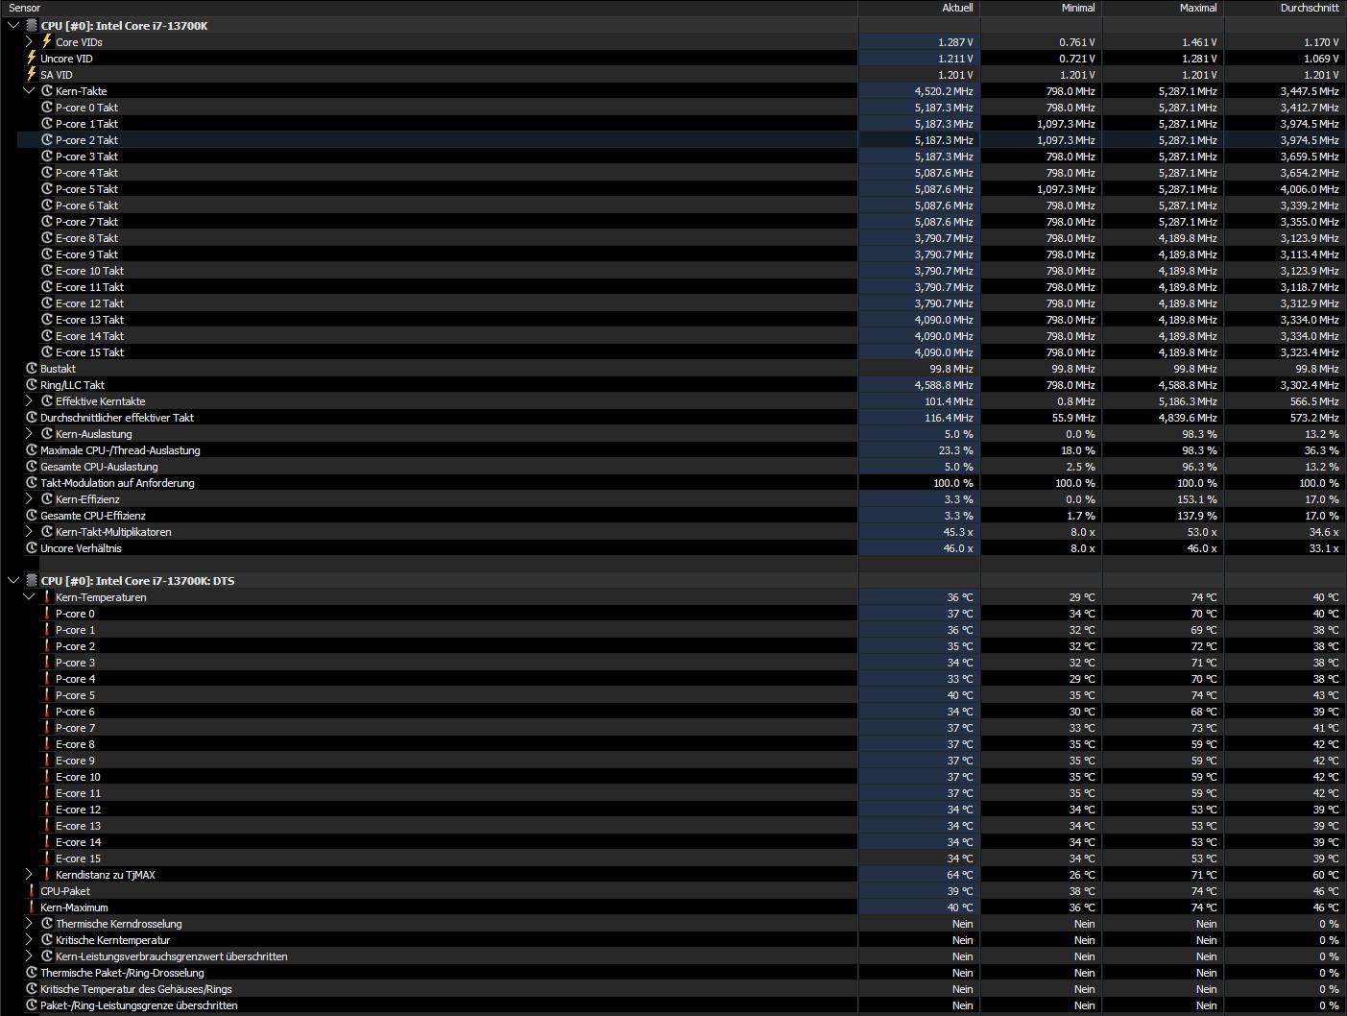Image resolution: width=1347 pixels, height=1016 pixels.
Task: Click the 4,588.8 MHz current Ring/LLC value
Action: pos(944,385)
